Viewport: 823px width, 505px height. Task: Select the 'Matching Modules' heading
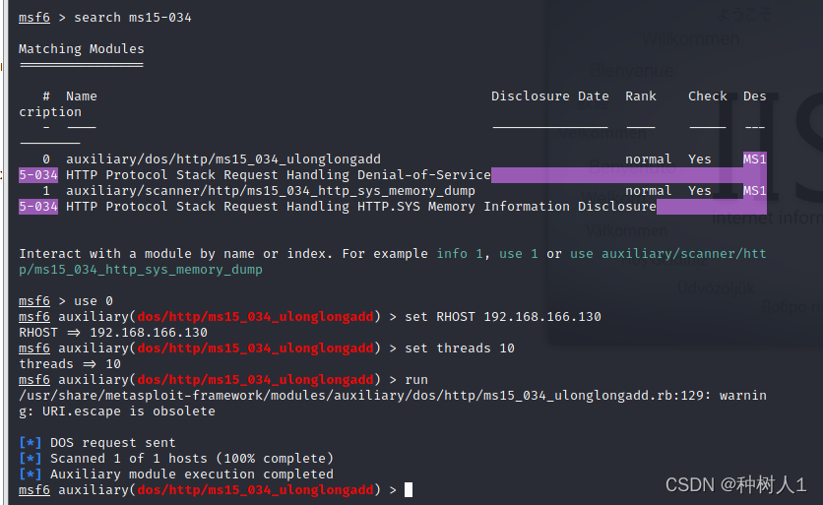pos(82,49)
